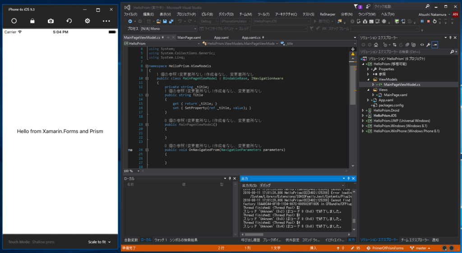The height and width of the screenshot is (253, 462).
Task: Select MainPageViewModel.cs in Solution Explorer
Action: click(x=402, y=84)
